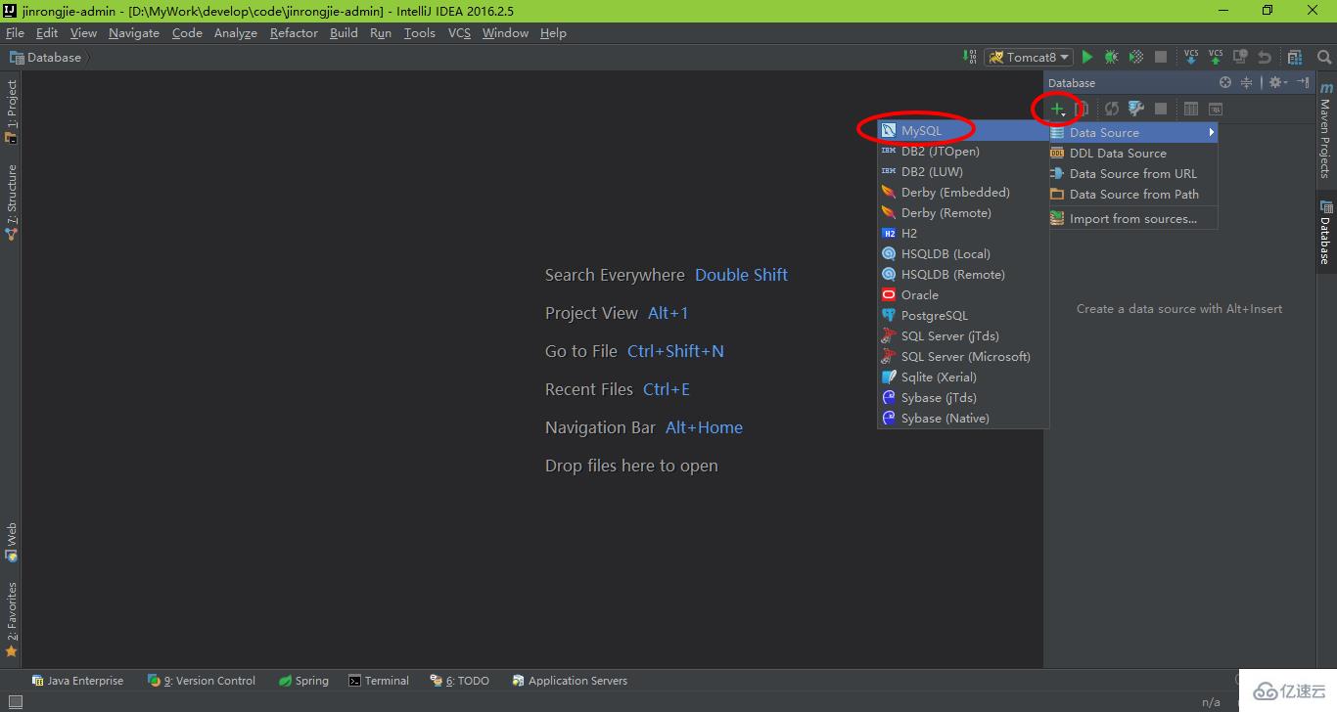This screenshot has width=1337, height=712.
Task: Select MySQL from data source list
Action: pyautogui.click(x=963, y=130)
